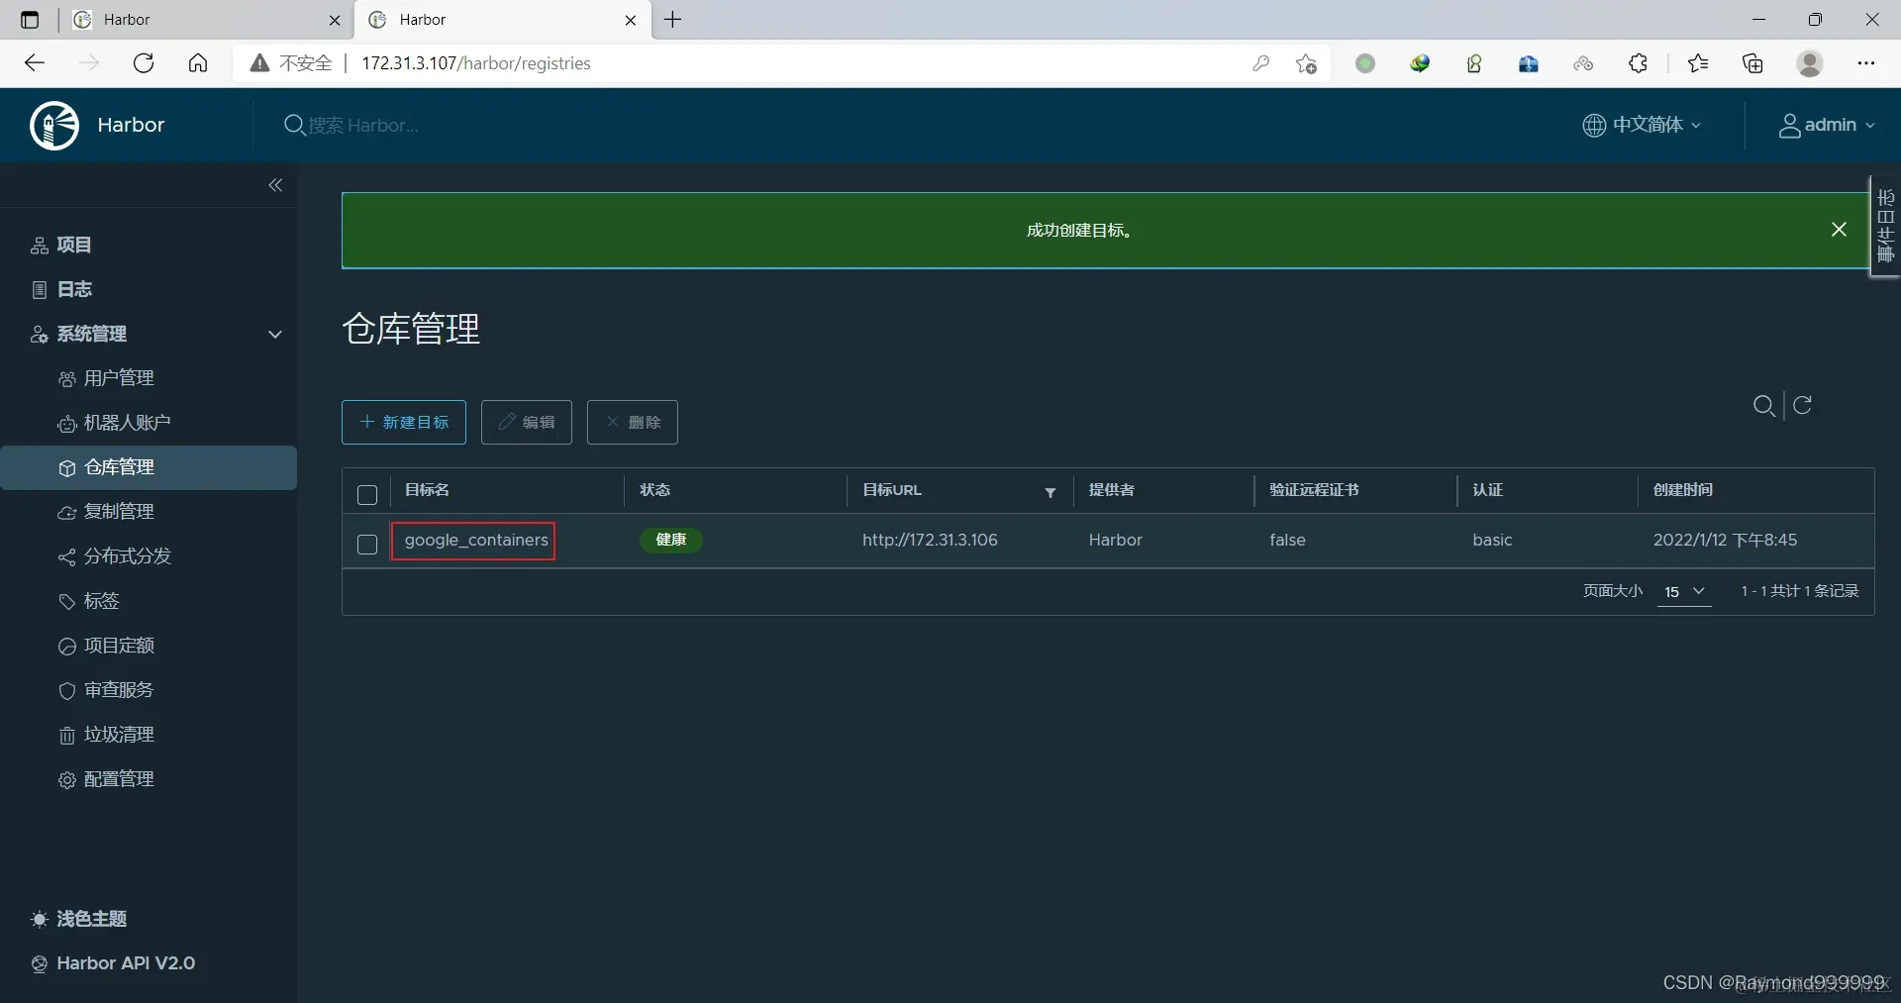The height and width of the screenshot is (1003, 1901).
Task: Close the second Harbor browser tab
Action: [631, 20]
